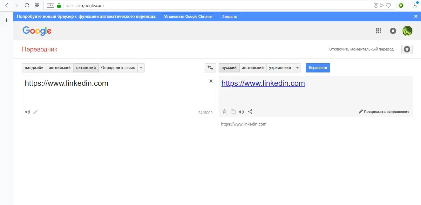The height and width of the screenshot is (205, 421).
Task: Listen to the translated text
Action: point(241,111)
